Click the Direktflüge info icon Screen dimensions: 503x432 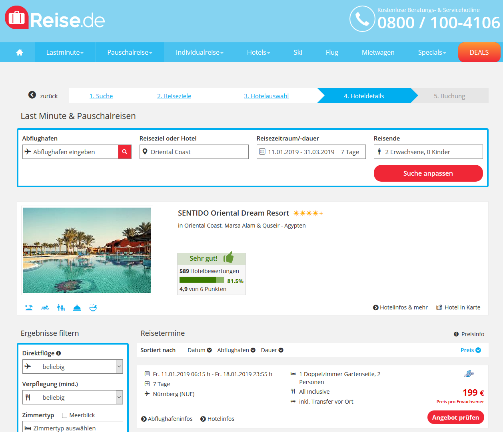58,353
